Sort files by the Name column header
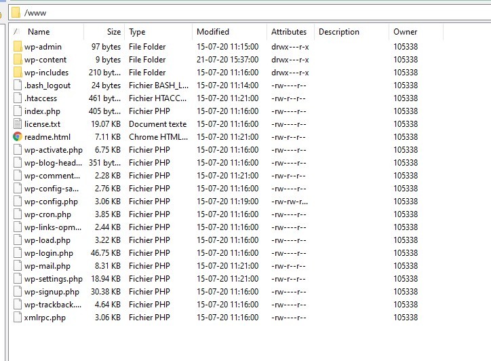The image size is (491, 361). pyautogui.click(x=39, y=32)
